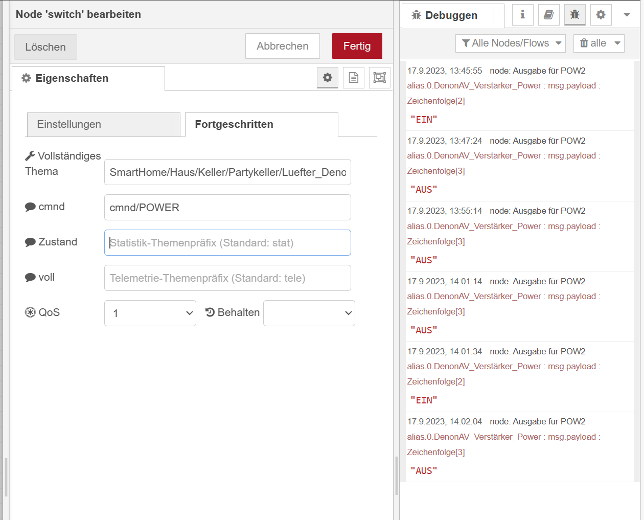The width and height of the screenshot is (644, 520).
Task: Click topic line of 13:55:14 message
Action: (x=503, y=227)
